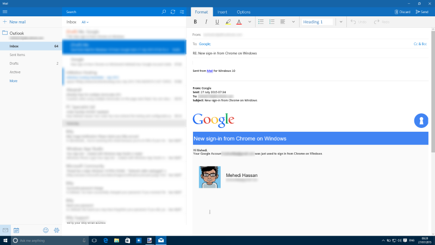Click the Google recipient in To
Image resolution: width=435 pixels, height=245 pixels.
click(x=205, y=44)
